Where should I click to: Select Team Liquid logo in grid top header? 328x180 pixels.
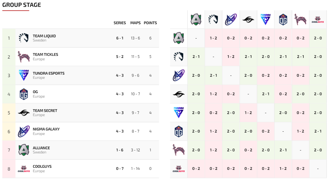213,19
